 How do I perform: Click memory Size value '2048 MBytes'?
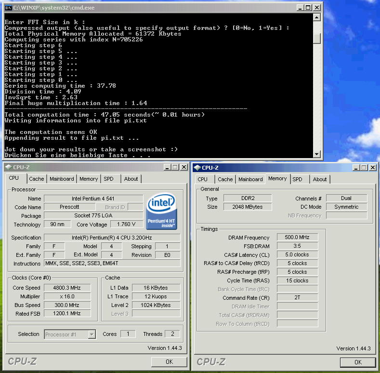tap(248, 207)
